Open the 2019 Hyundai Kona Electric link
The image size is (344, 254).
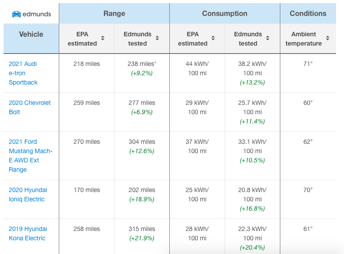27,233
